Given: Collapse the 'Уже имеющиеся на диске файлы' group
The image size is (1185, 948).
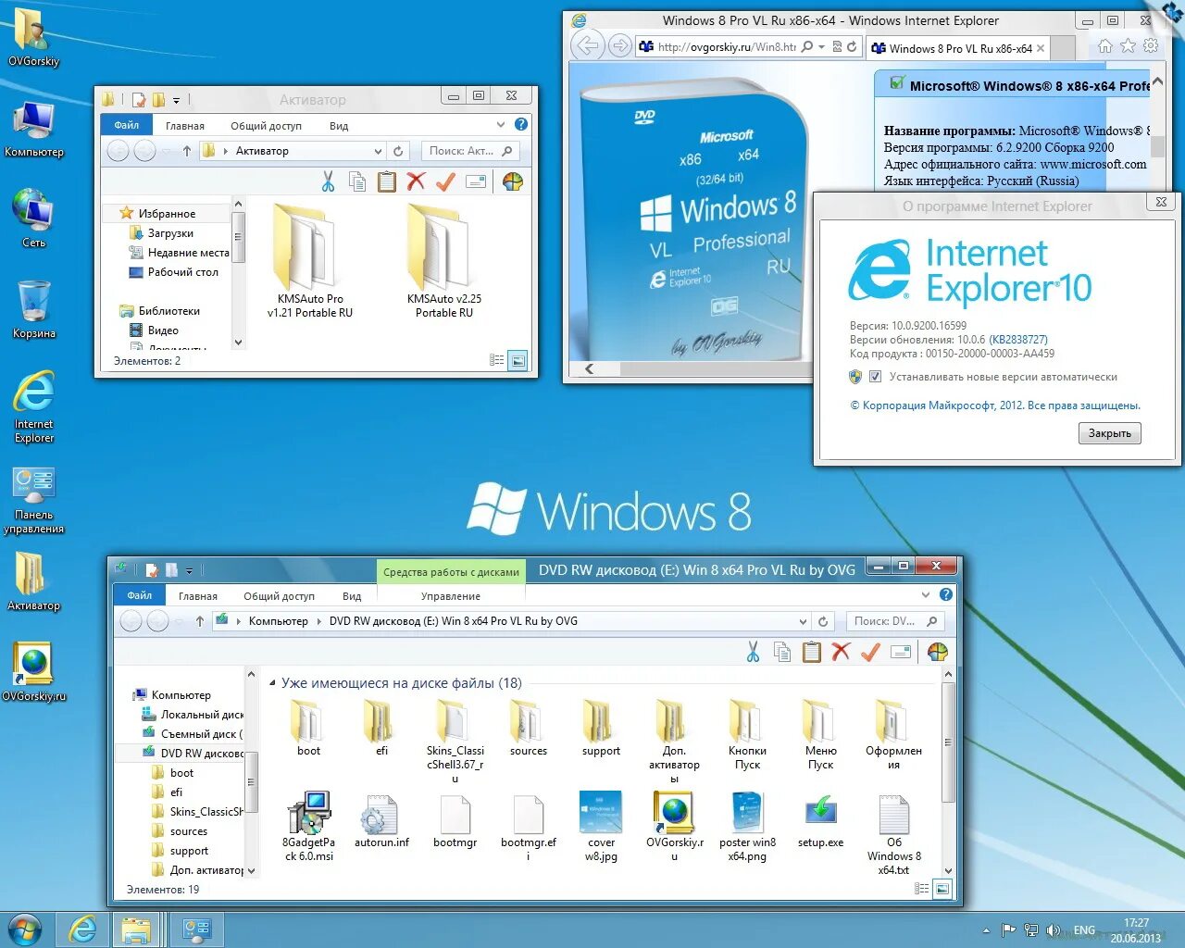Looking at the screenshot, I should (272, 683).
